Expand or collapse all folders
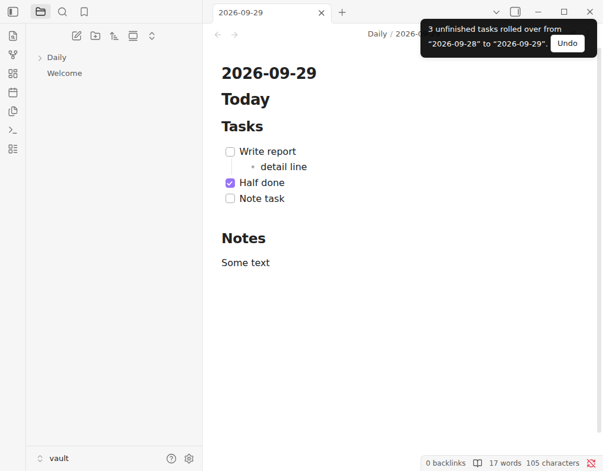This screenshot has width=603, height=471. [x=152, y=36]
